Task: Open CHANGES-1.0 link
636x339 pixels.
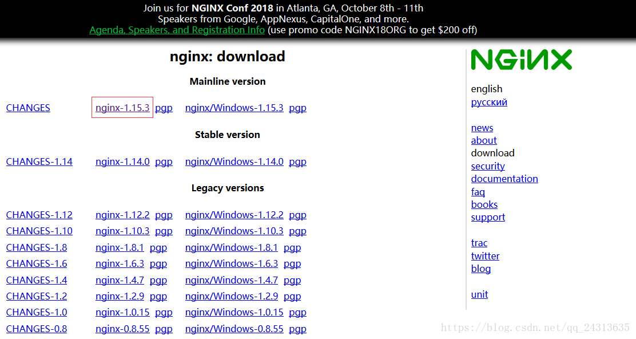Action: 37,313
